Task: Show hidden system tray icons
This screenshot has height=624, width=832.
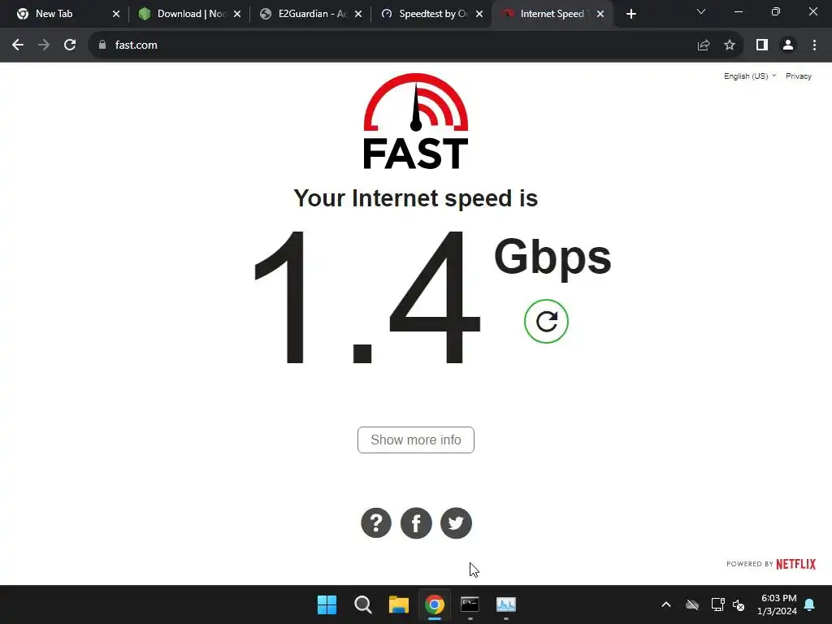Action: [x=666, y=604]
